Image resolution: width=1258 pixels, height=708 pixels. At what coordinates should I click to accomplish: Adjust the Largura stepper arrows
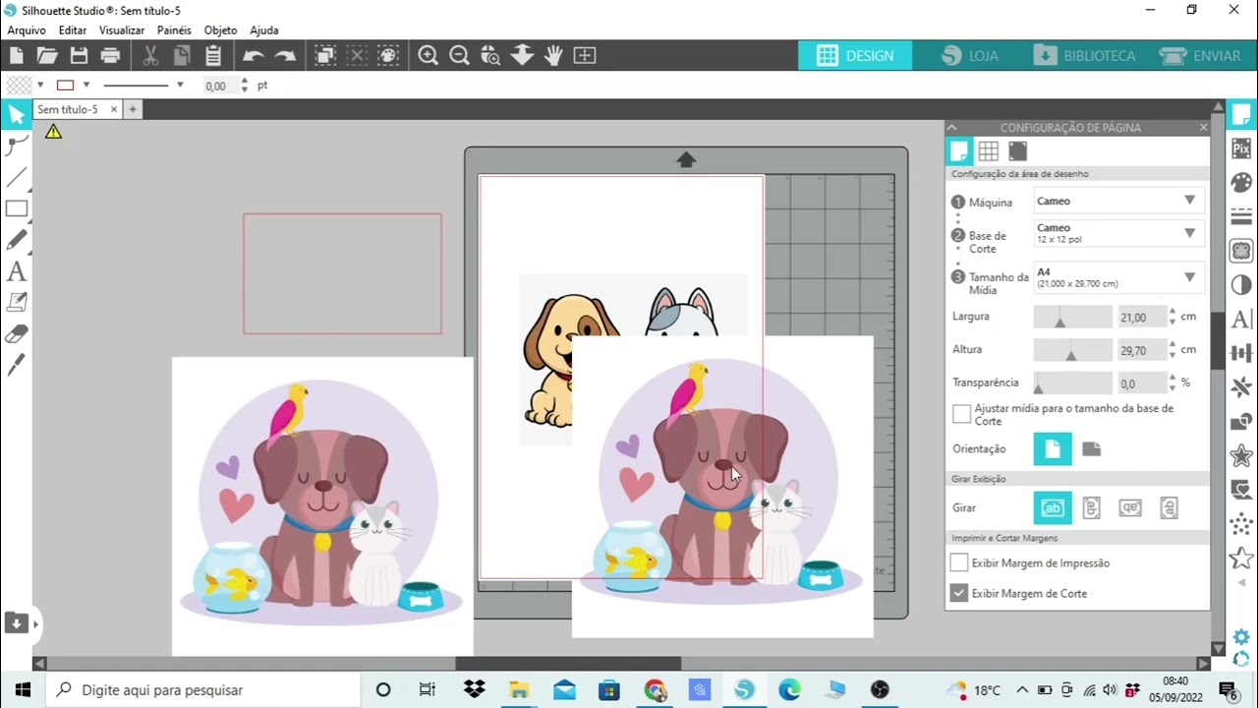(1171, 317)
